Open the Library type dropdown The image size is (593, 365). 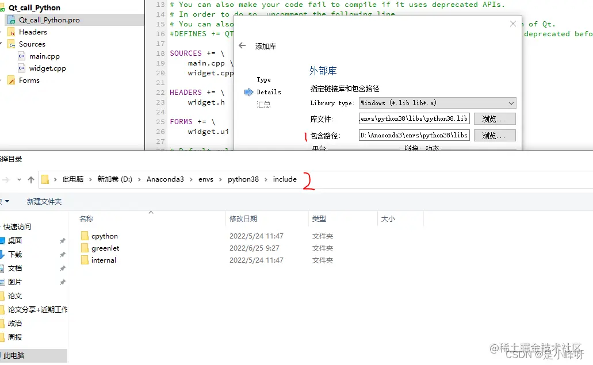437,103
